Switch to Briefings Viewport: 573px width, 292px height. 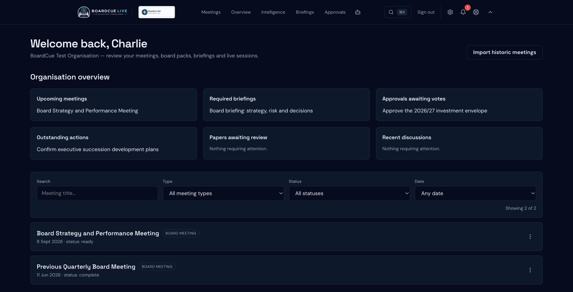coord(305,12)
